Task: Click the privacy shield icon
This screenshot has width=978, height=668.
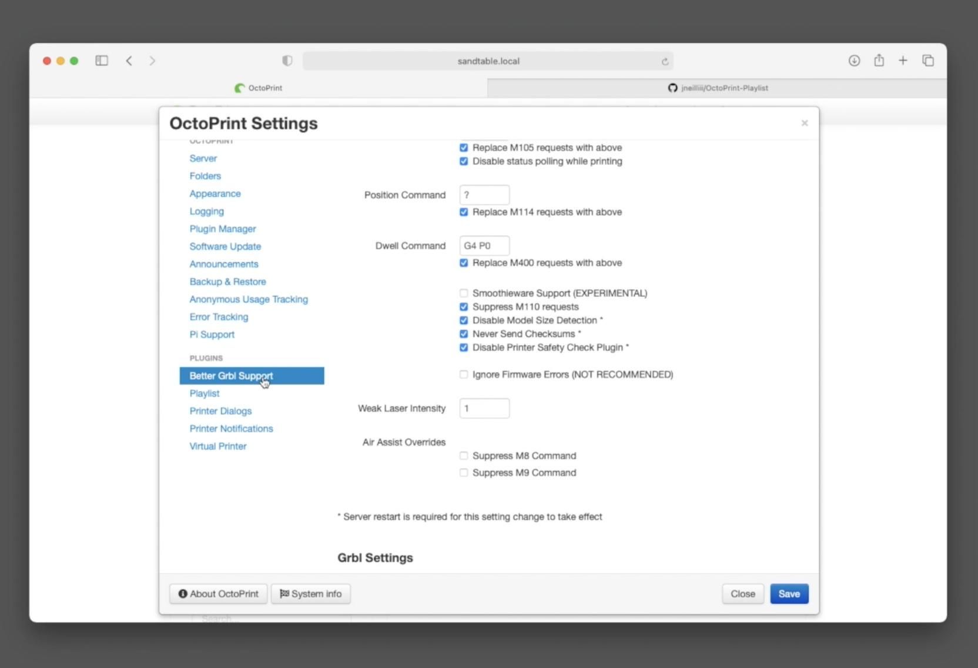Action: coord(287,61)
